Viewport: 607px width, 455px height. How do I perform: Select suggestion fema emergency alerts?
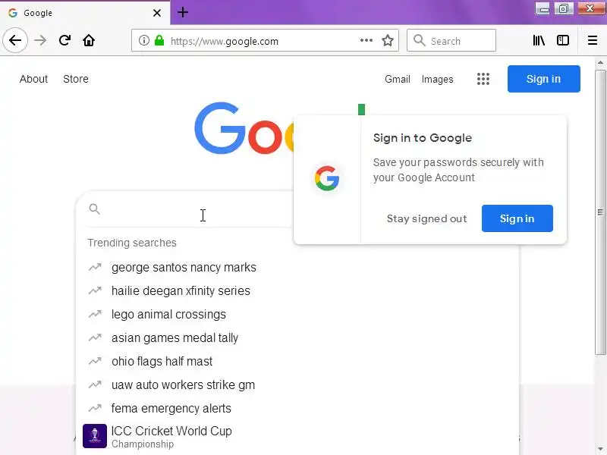click(x=171, y=408)
